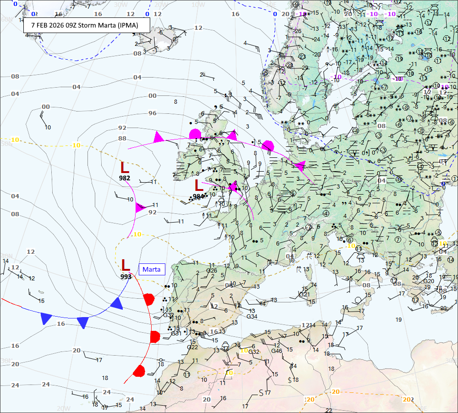
Task: Click the G46 wind gust label
Action: [277, 351]
